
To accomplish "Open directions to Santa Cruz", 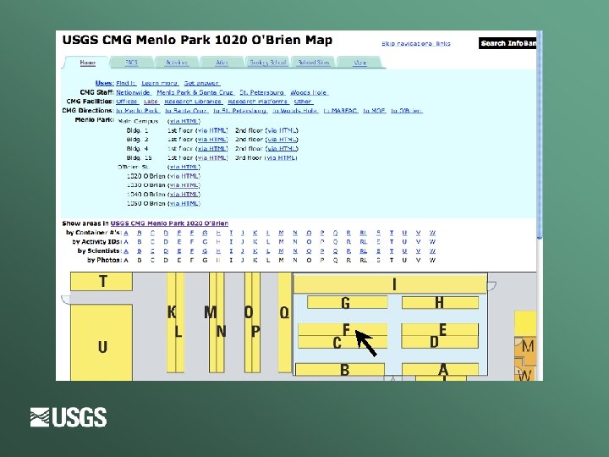I will click(186, 111).
